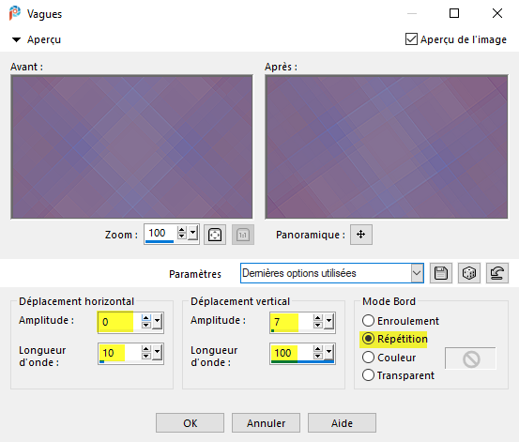The image size is (519, 442).
Task: Click the fit-image-to-window zoom icon
Action: [x=215, y=235]
